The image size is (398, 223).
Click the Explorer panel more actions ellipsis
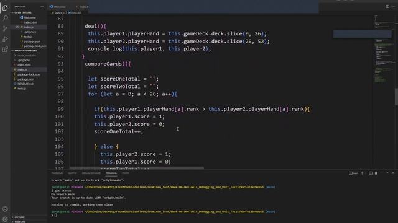click(42, 6)
